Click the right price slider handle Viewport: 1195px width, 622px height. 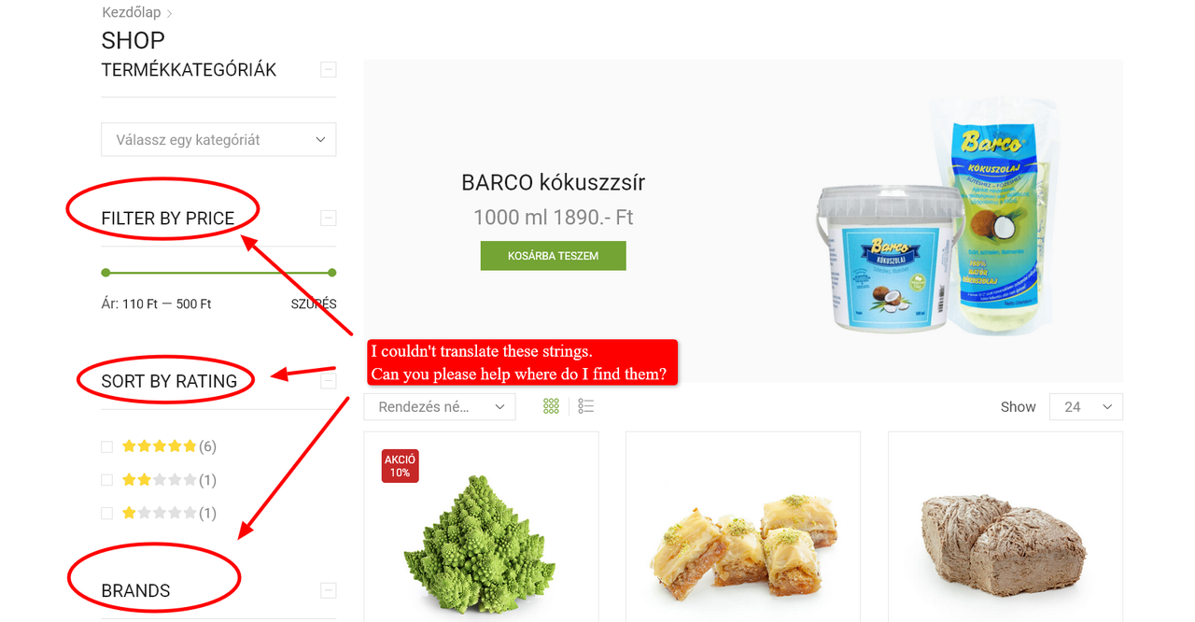click(x=331, y=273)
